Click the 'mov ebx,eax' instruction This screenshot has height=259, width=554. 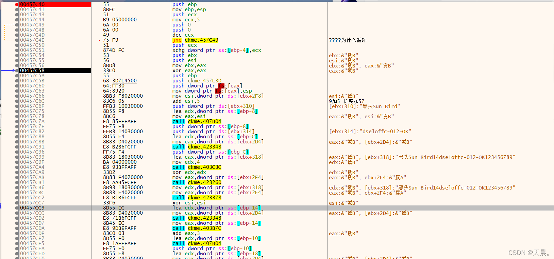click(x=189, y=65)
